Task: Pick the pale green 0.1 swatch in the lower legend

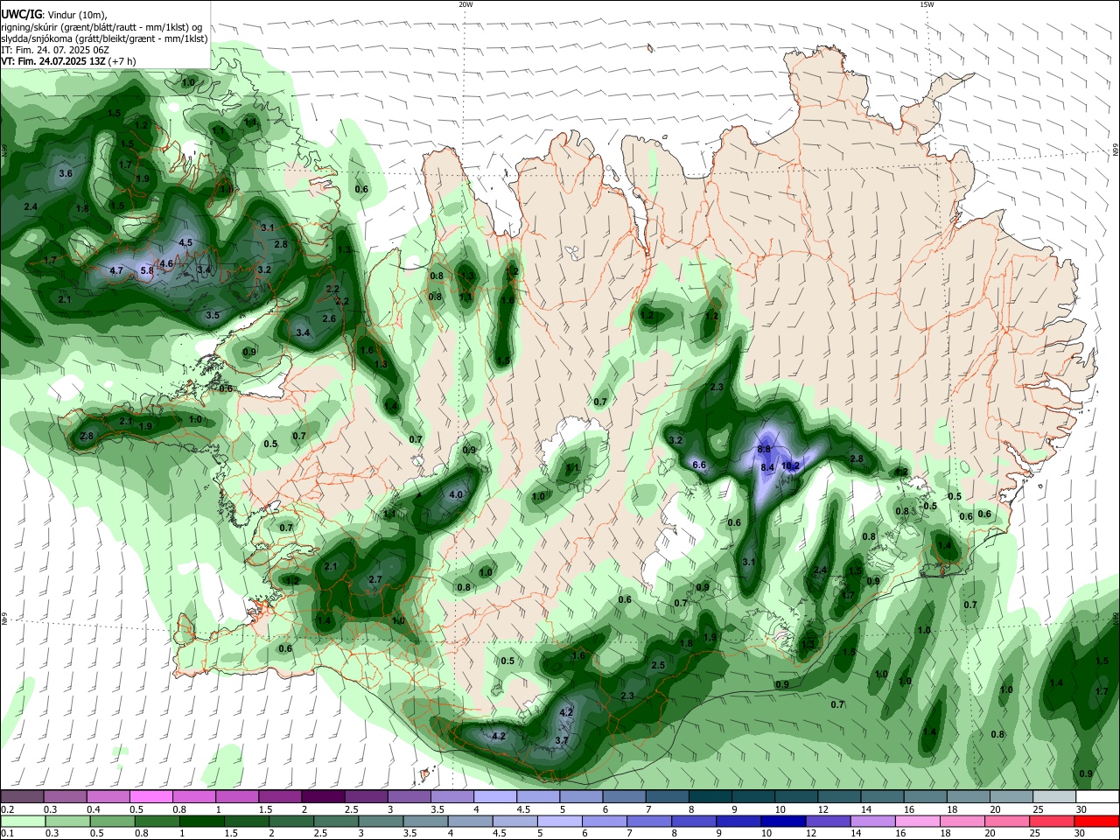Action: 22,821
